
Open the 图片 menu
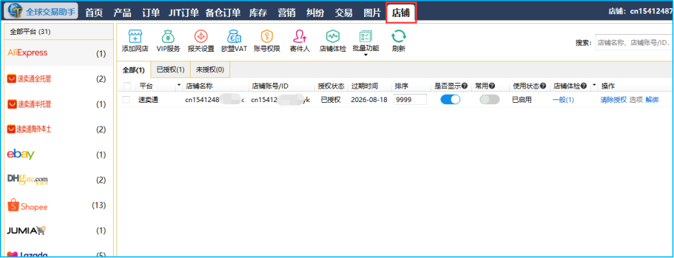(372, 13)
